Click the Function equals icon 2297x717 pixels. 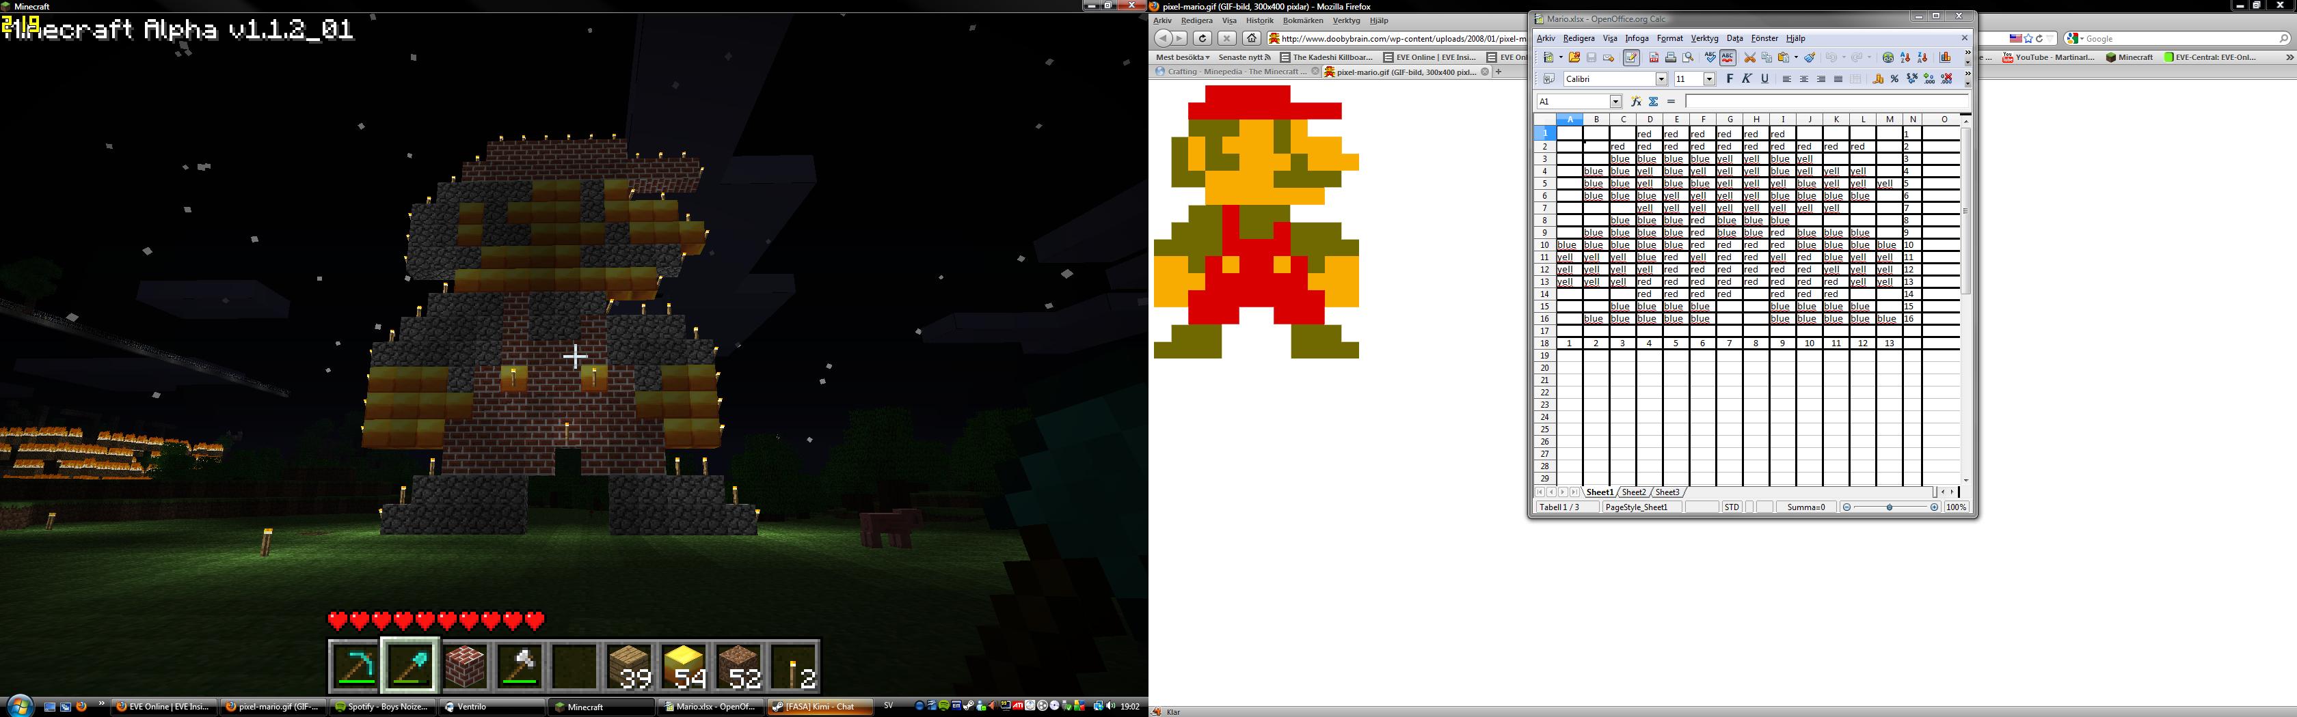pyautogui.click(x=1671, y=102)
